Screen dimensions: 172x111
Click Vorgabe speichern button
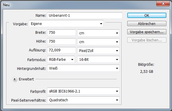147,32
